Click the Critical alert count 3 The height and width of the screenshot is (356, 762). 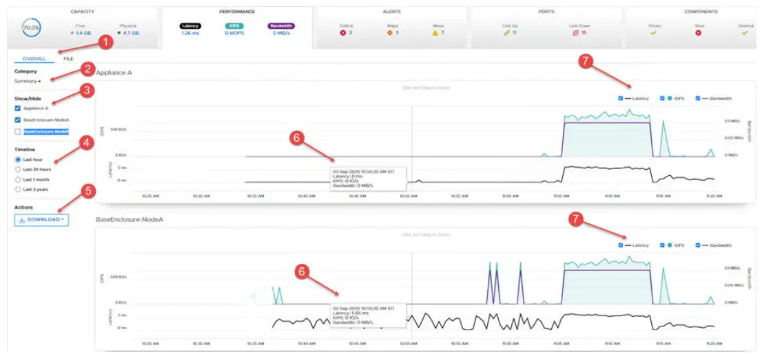tap(350, 32)
